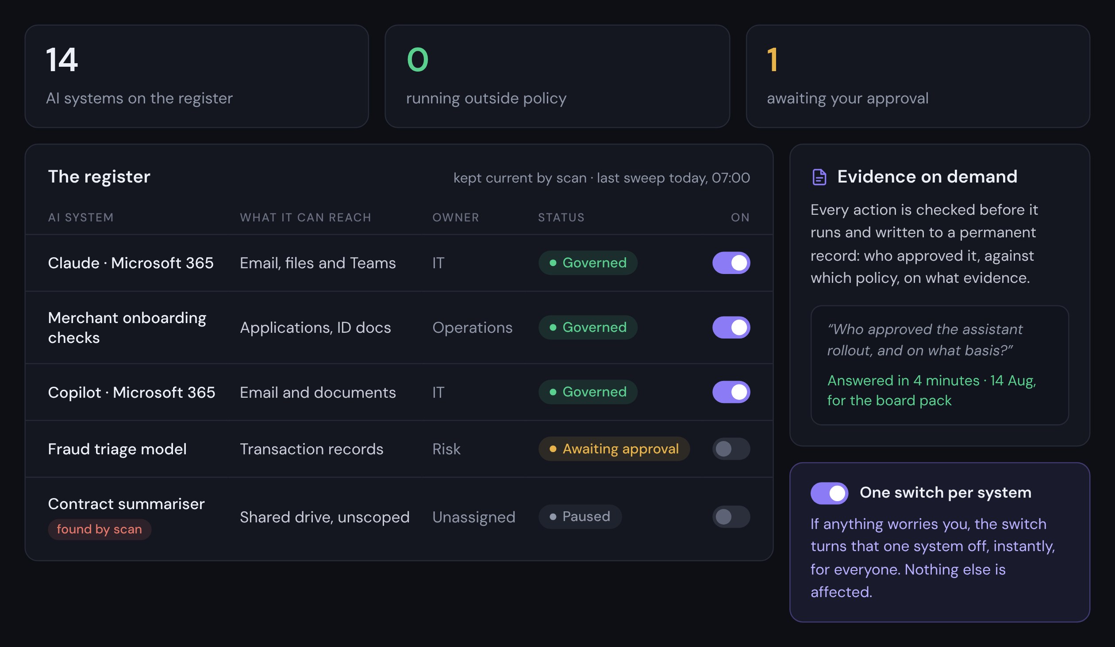Viewport: 1115px width, 647px height.
Task: Turn on the Contract summariser switch
Action: click(x=731, y=517)
